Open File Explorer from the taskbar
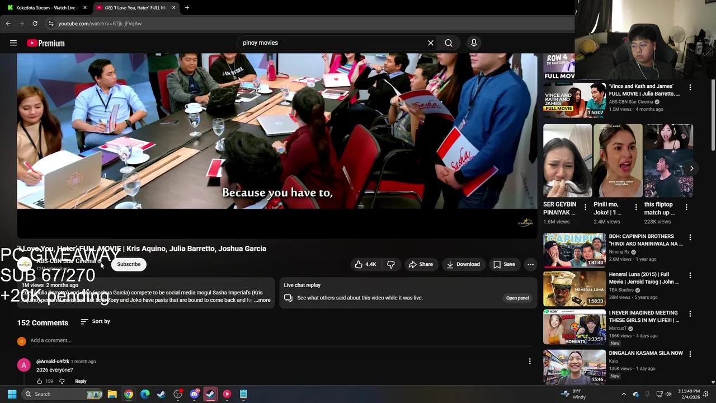 point(112,394)
